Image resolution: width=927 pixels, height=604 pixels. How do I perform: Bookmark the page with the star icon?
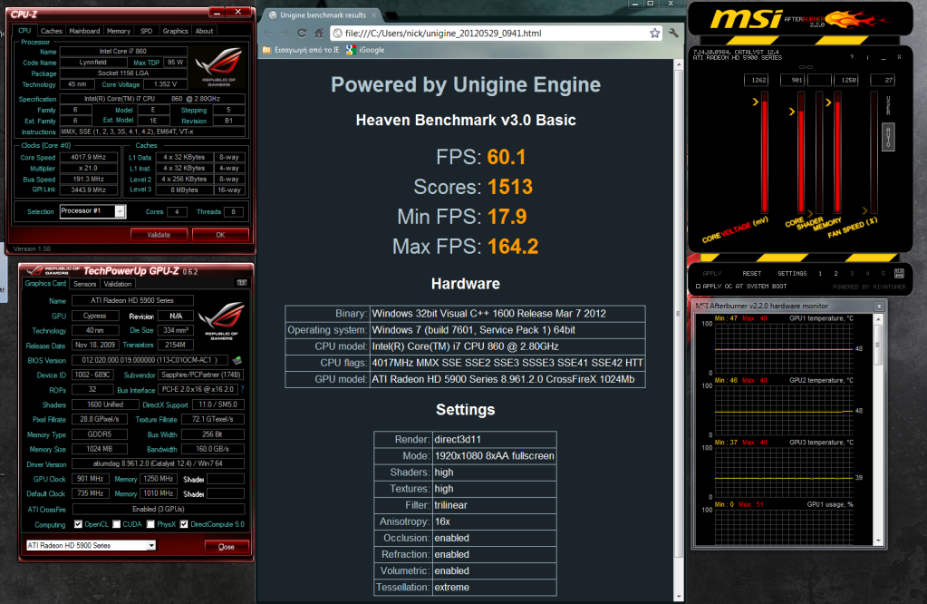pyautogui.click(x=654, y=34)
